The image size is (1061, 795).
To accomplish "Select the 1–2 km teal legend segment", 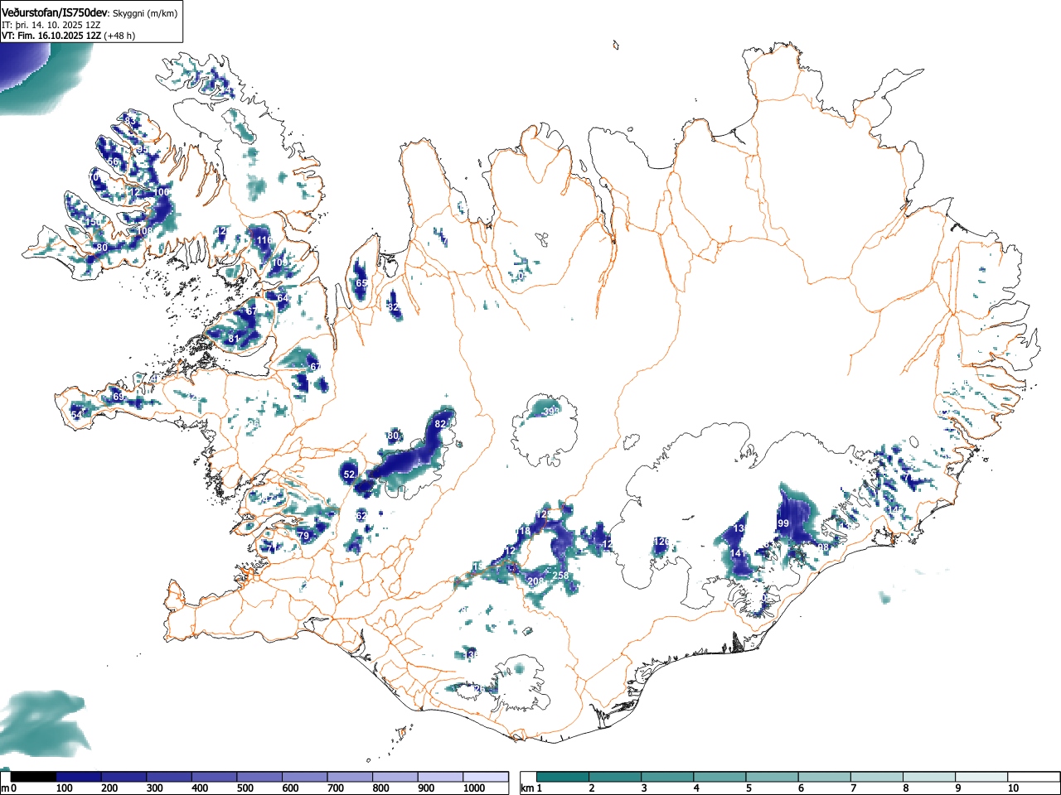I will click(x=563, y=777).
